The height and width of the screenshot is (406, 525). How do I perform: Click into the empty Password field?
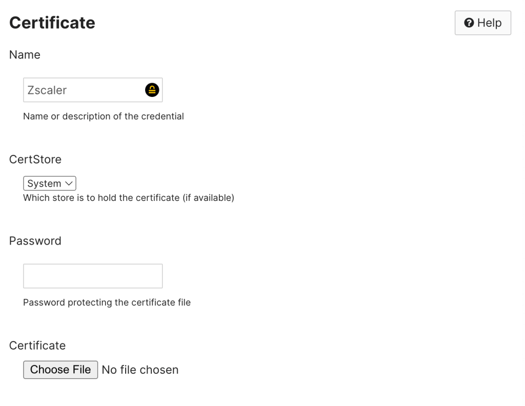[x=93, y=276]
